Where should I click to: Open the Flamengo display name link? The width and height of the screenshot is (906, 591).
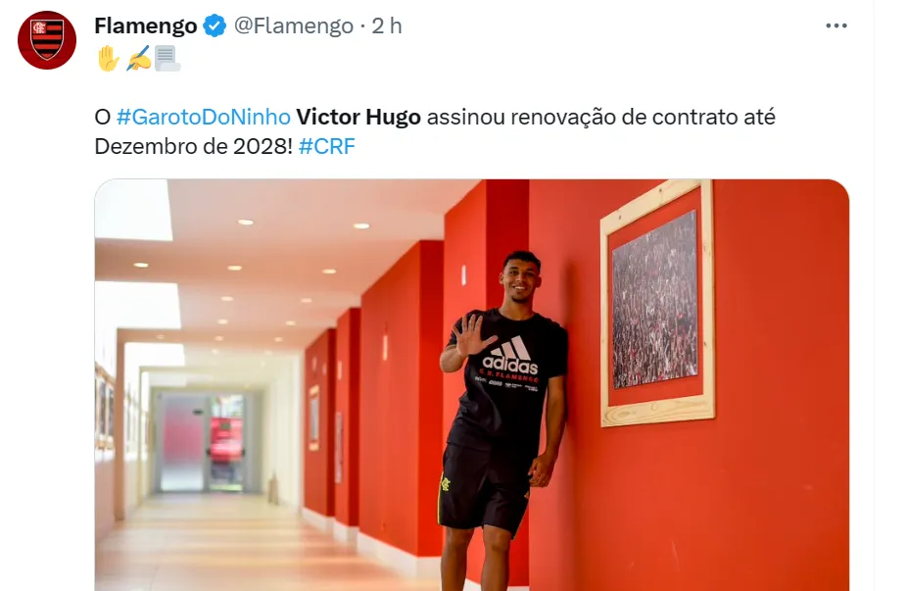click(x=146, y=26)
